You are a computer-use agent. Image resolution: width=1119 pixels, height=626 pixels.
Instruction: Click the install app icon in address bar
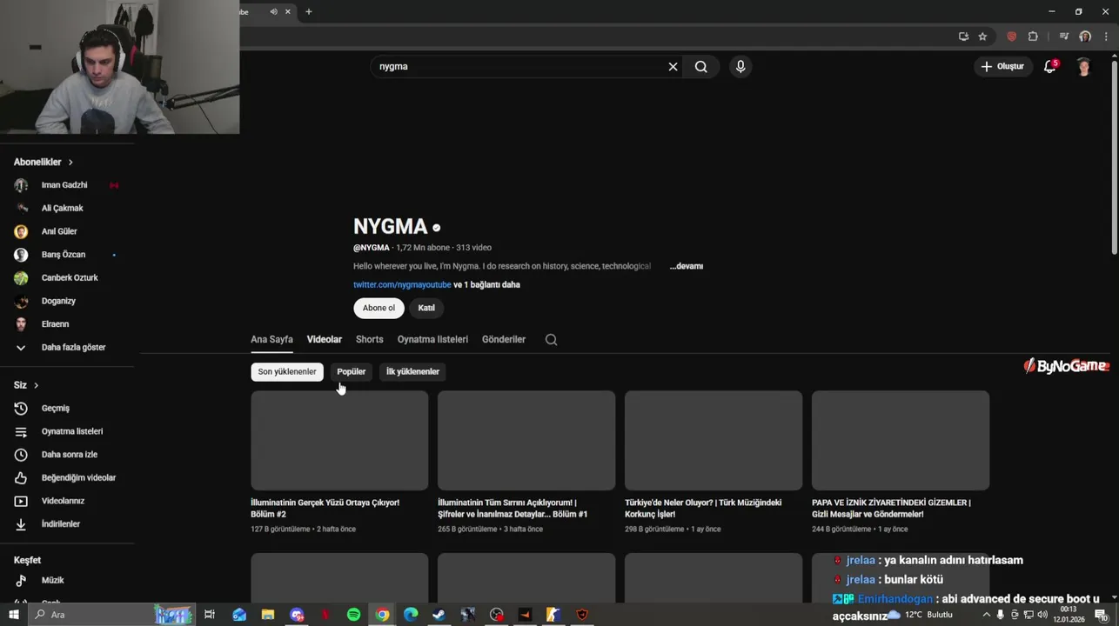tap(963, 37)
